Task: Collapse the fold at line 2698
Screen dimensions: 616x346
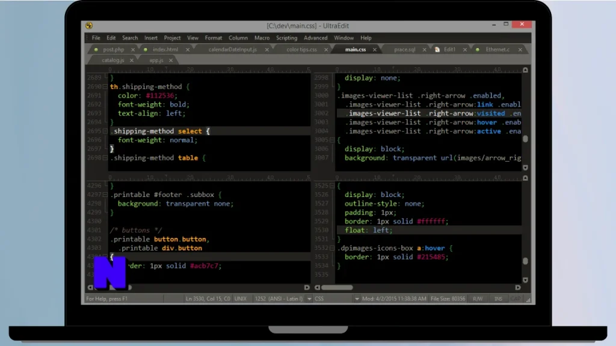Action: click(x=105, y=158)
